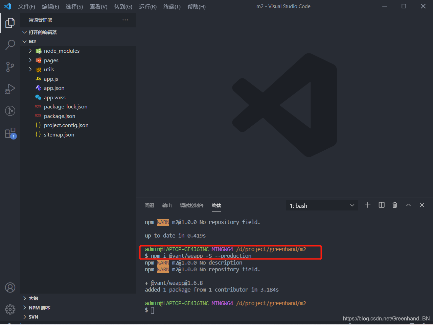
Task: Open the Explorer view in activity bar
Action: 10,23
